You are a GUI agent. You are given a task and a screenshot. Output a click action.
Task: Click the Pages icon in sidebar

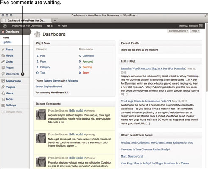point(3,68)
